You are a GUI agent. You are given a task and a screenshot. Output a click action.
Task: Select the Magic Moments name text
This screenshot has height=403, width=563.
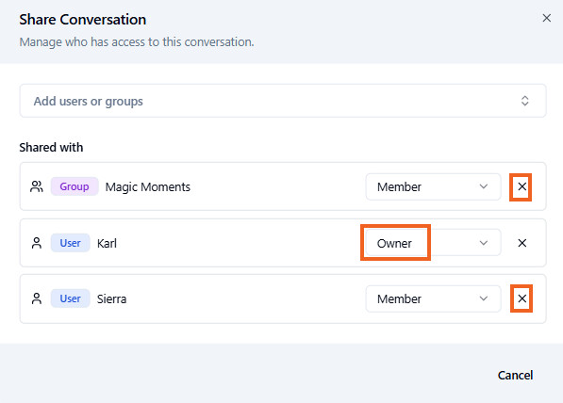(x=147, y=186)
